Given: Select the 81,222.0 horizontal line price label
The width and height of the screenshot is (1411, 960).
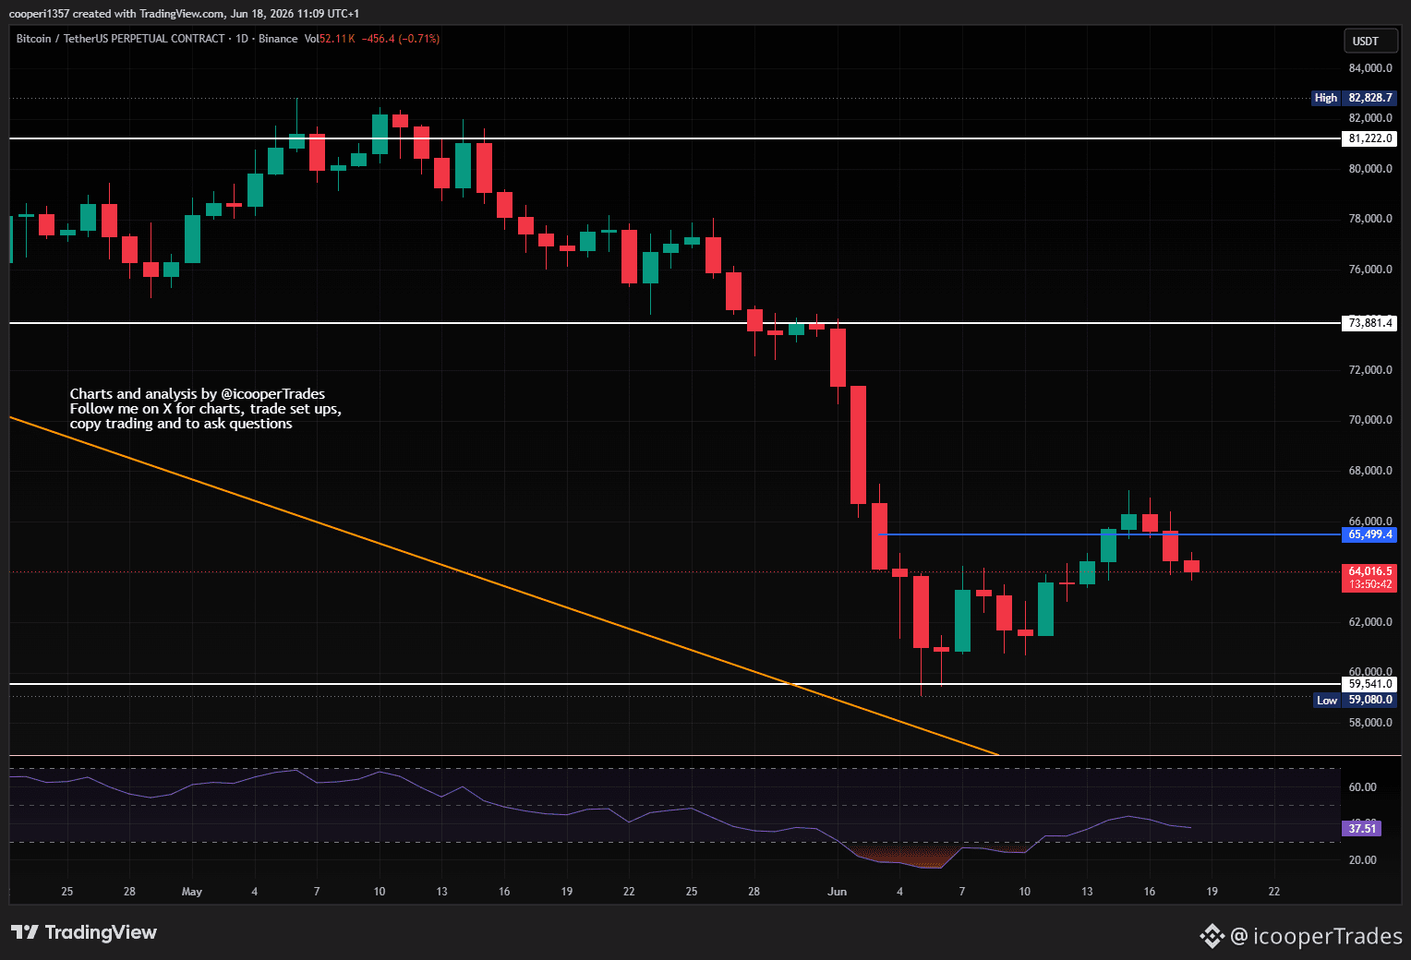Looking at the screenshot, I should pos(1369,138).
